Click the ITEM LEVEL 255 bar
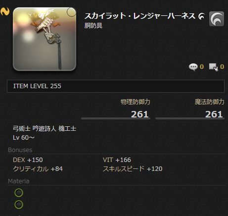The width and height of the screenshot is (228, 216). pyautogui.click(x=116, y=86)
